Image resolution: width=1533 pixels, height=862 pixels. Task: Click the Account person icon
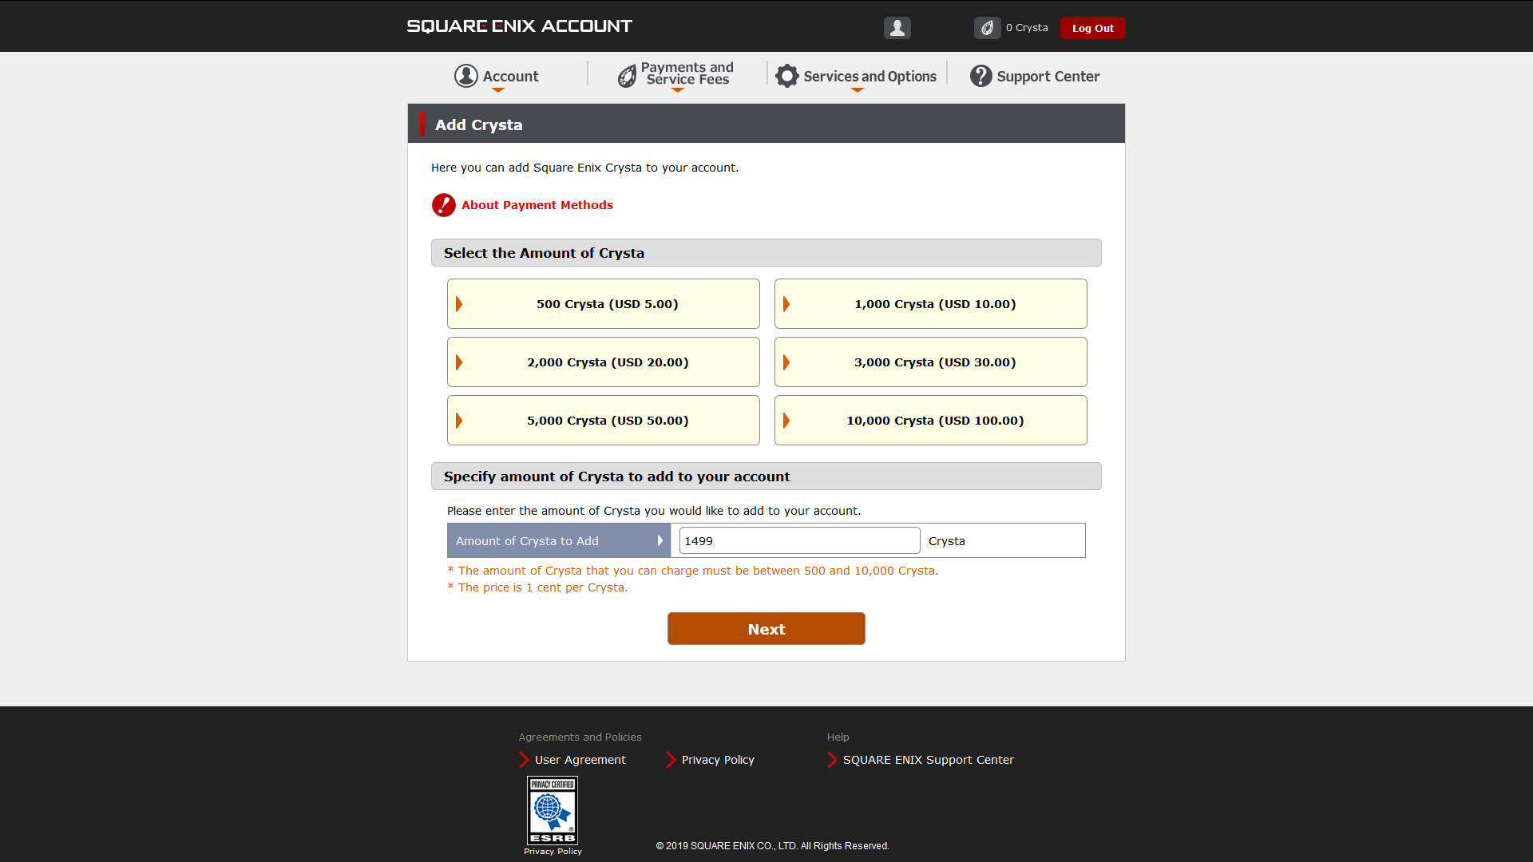point(466,76)
